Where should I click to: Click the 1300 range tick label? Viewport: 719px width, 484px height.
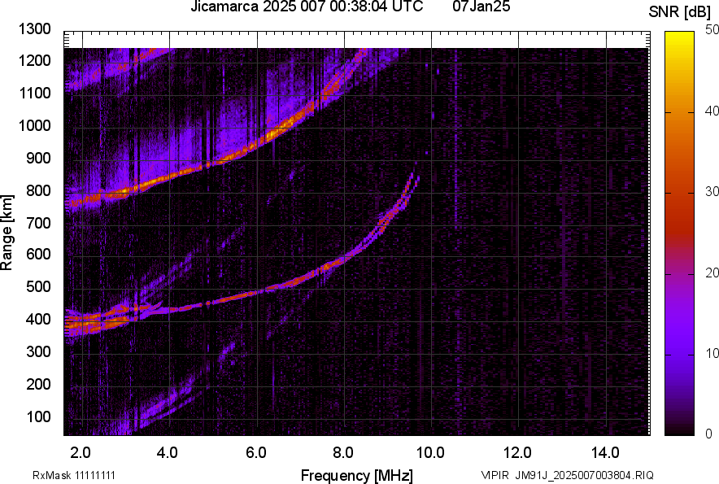click(x=35, y=29)
